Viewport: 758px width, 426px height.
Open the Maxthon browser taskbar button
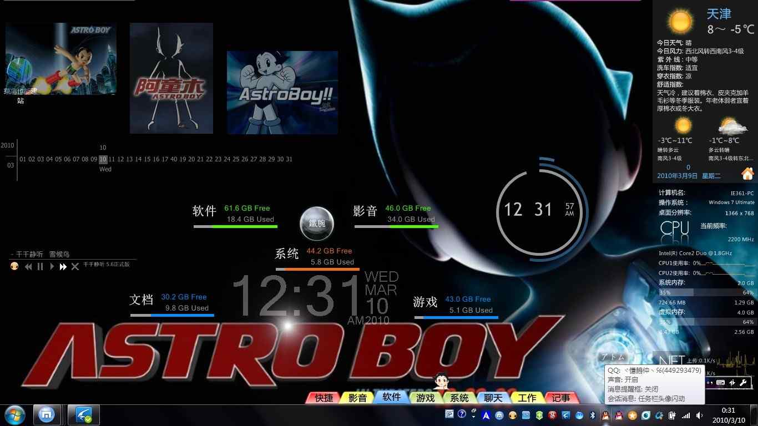(x=47, y=415)
